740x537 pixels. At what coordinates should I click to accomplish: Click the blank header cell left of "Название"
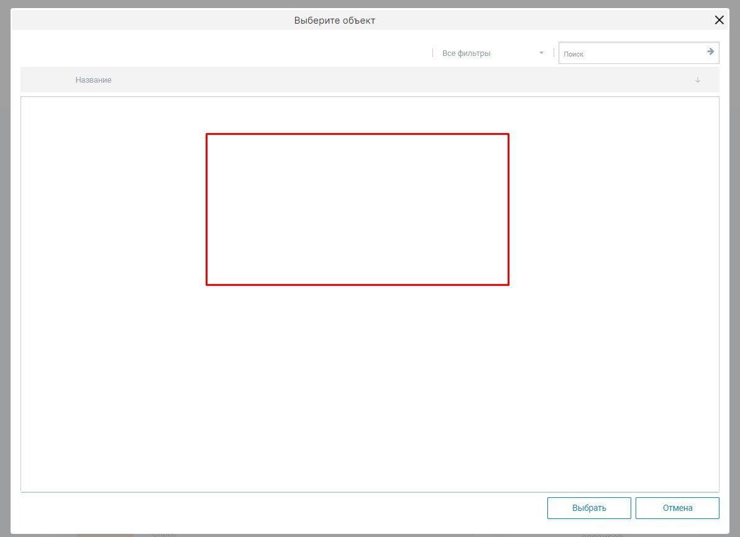[x=47, y=80]
